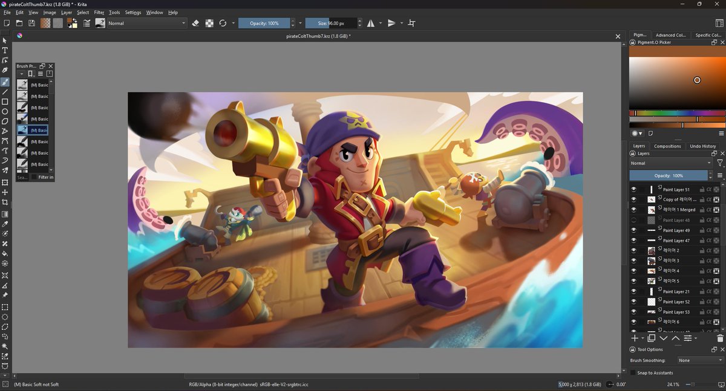This screenshot has height=391, width=726.
Task: Open the layer filter funnel dropdown
Action: pos(720,163)
